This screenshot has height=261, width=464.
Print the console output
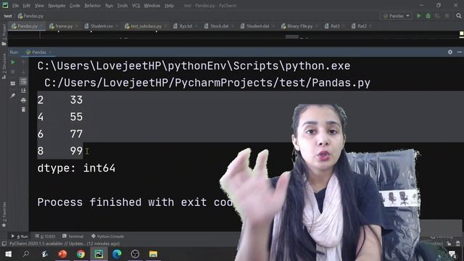tap(23, 100)
